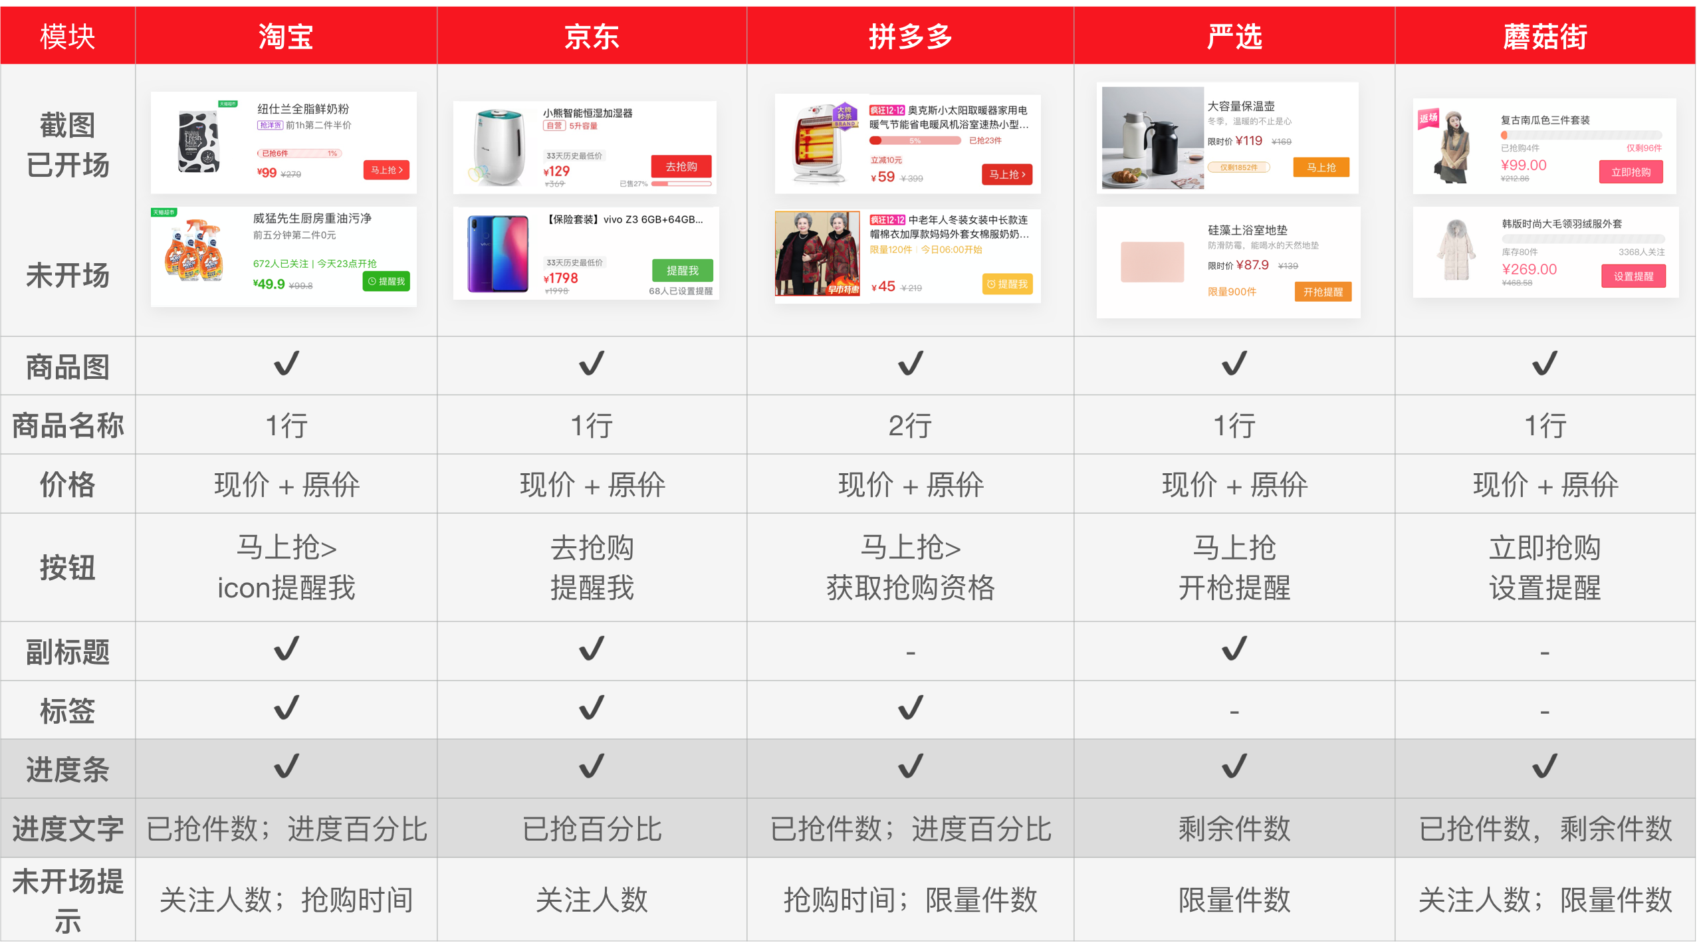The width and height of the screenshot is (1699, 949).
Task: Click the 关注人数；限量件数 cell under 蘑菇街
Action: [1545, 900]
